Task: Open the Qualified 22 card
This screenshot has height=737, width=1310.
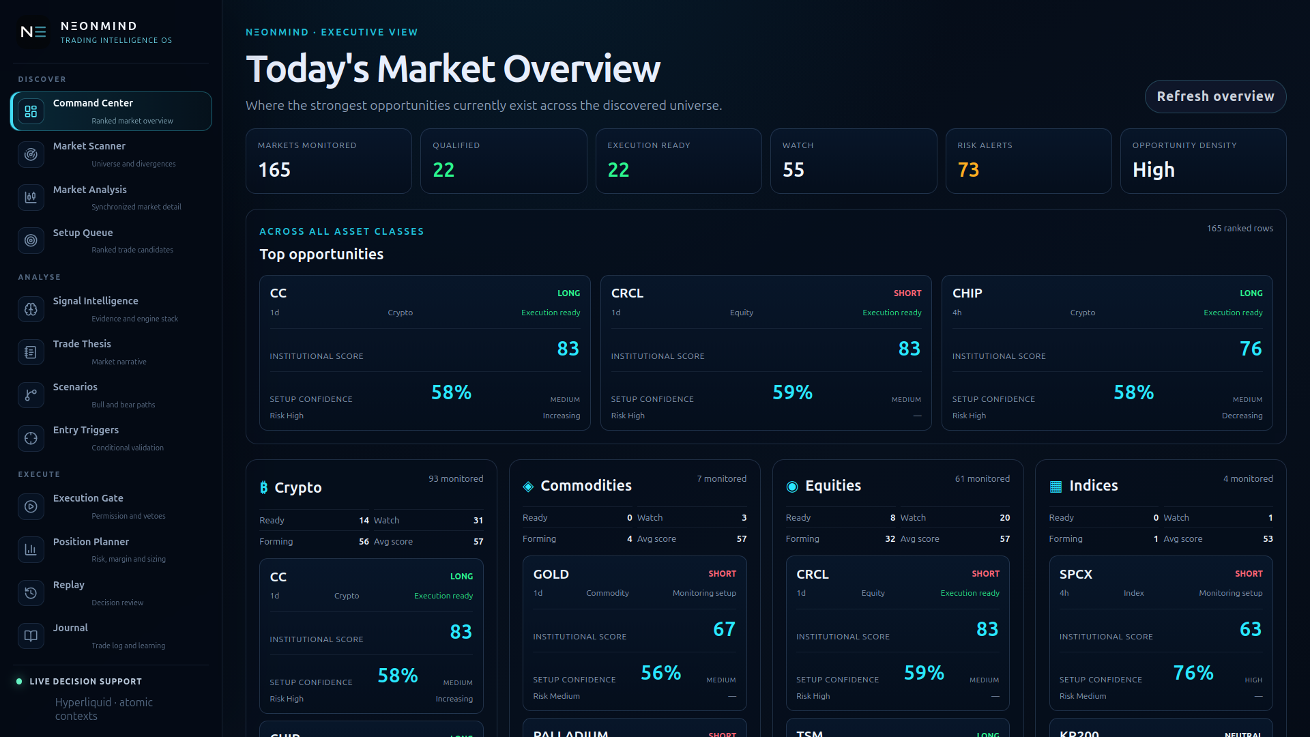Action: click(x=504, y=161)
